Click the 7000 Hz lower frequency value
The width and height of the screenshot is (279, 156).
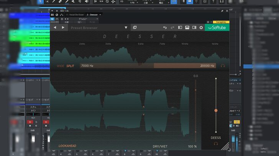(x=87, y=66)
